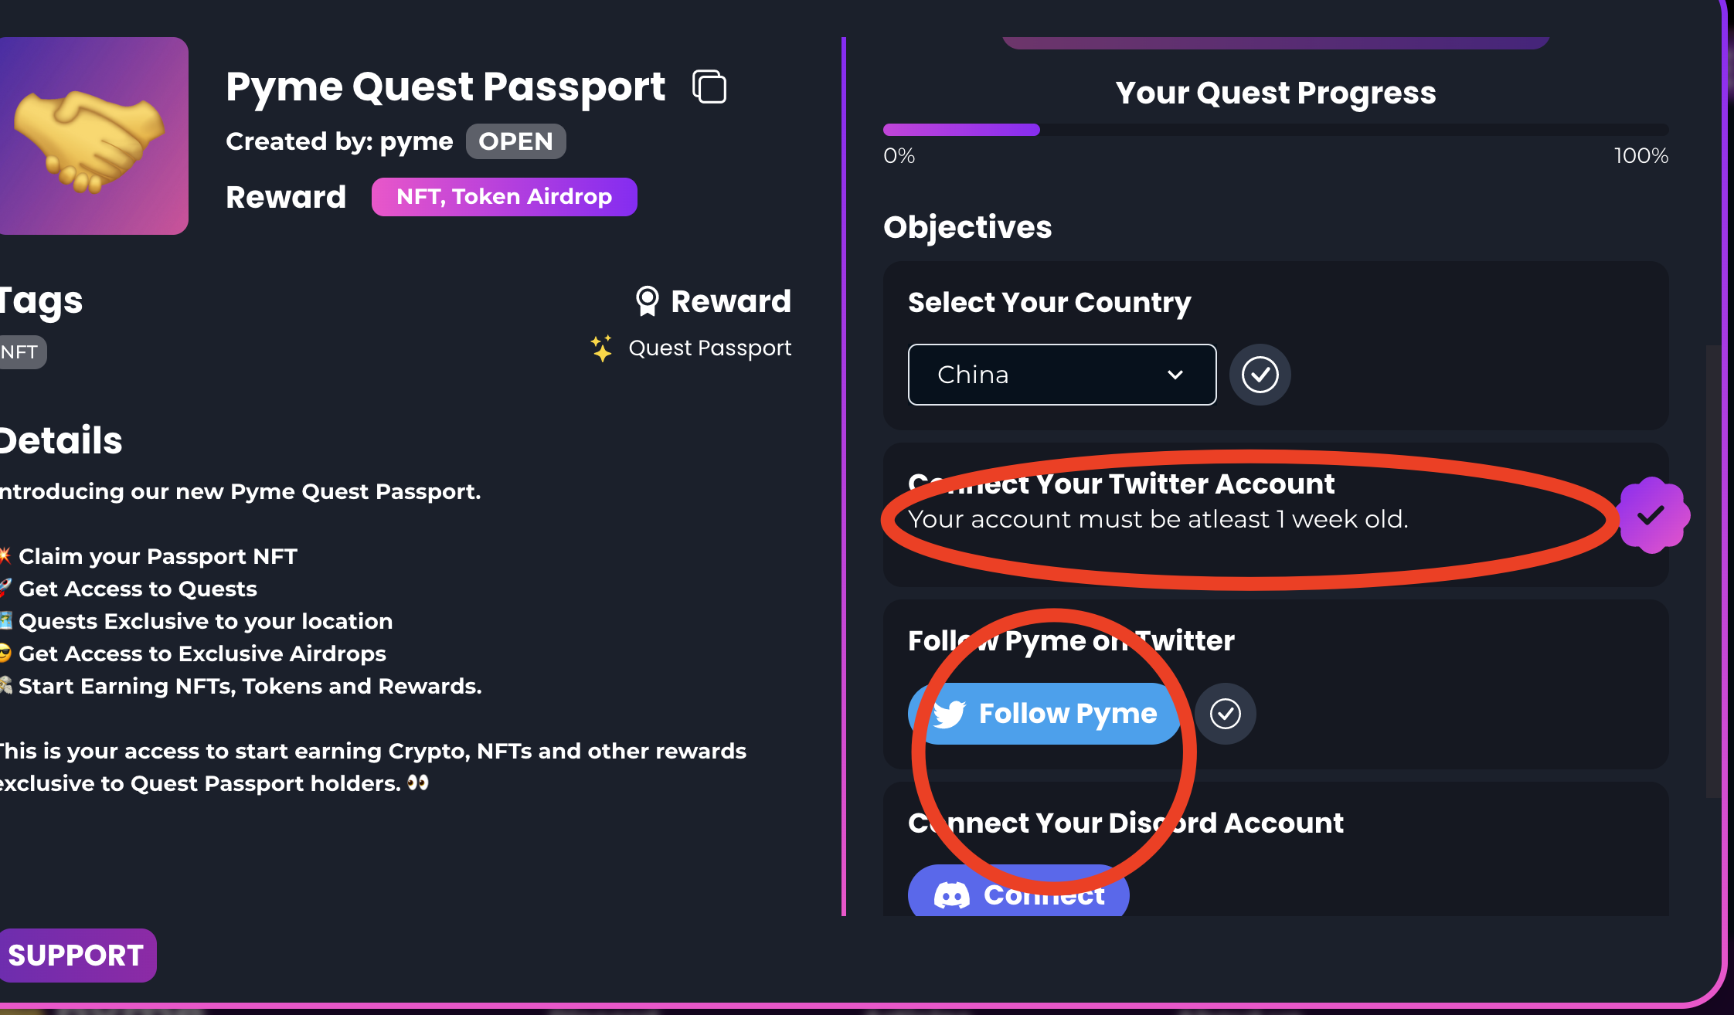The width and height of the screenshot is (1734, 1015).
Task: Click the copy icon beside Pyme Quest Passport
Action: tap(709, 87)
